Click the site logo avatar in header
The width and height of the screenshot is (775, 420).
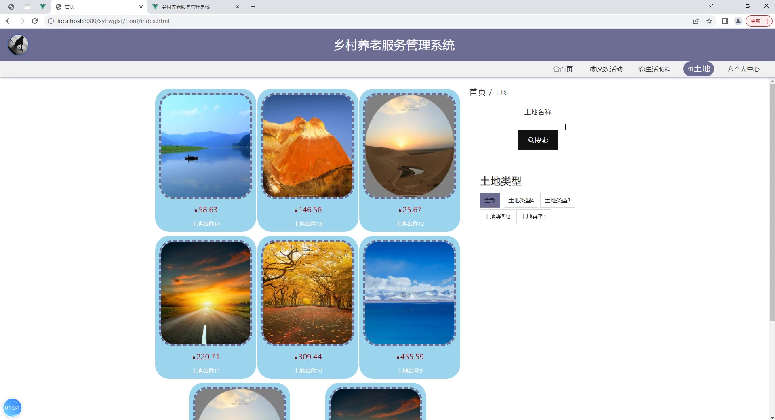click(x=18, y=44)
